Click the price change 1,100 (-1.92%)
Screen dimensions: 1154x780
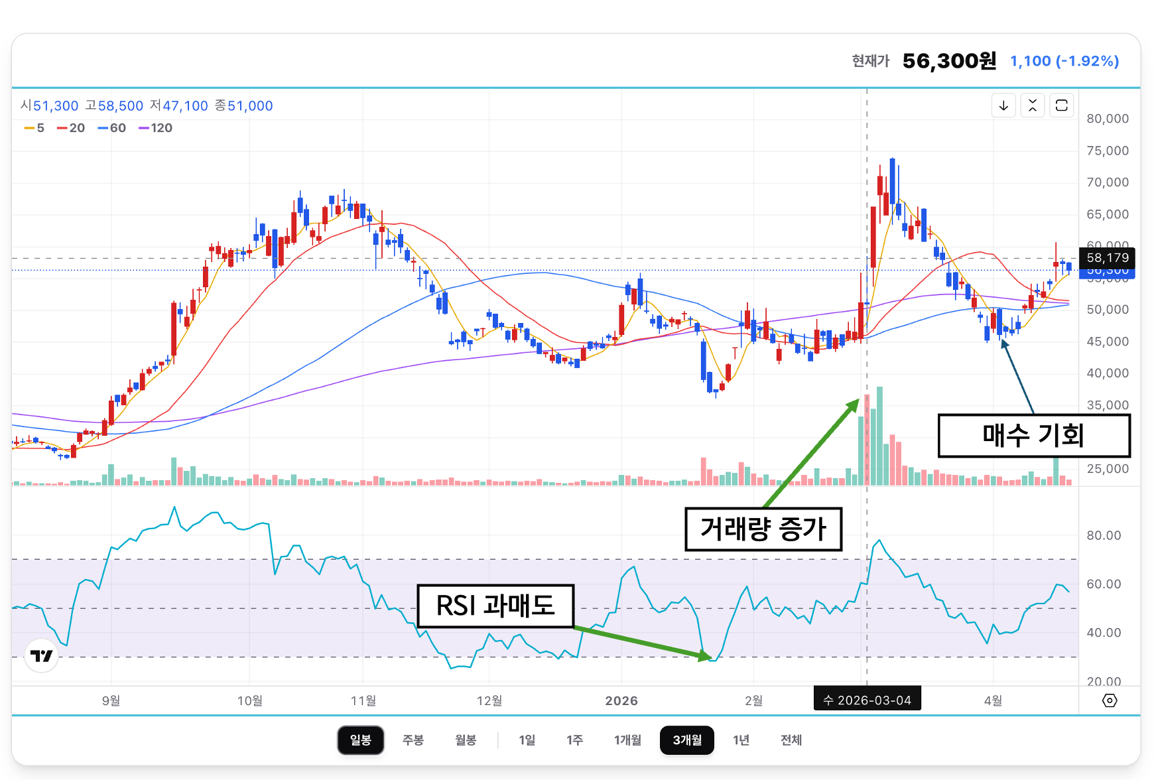tap(1064, 61)
